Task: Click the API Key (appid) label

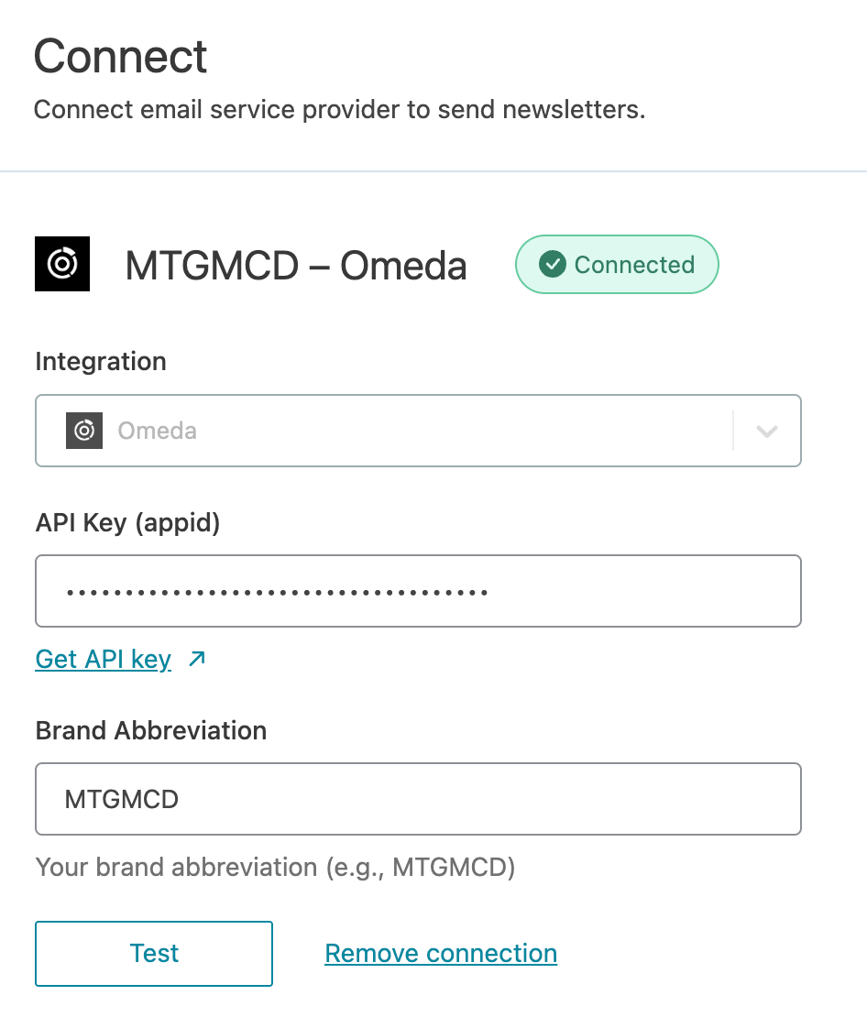Action: pos(127,522)
